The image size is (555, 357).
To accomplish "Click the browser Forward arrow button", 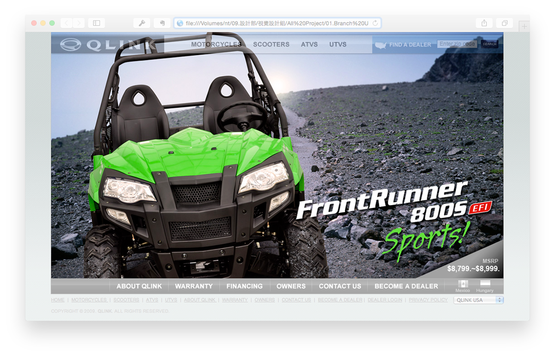I will [x=79, y=23].
